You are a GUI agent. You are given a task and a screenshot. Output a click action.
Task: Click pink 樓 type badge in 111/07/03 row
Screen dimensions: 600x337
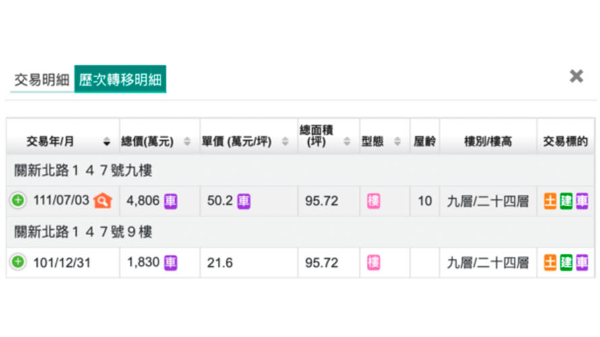373,201
